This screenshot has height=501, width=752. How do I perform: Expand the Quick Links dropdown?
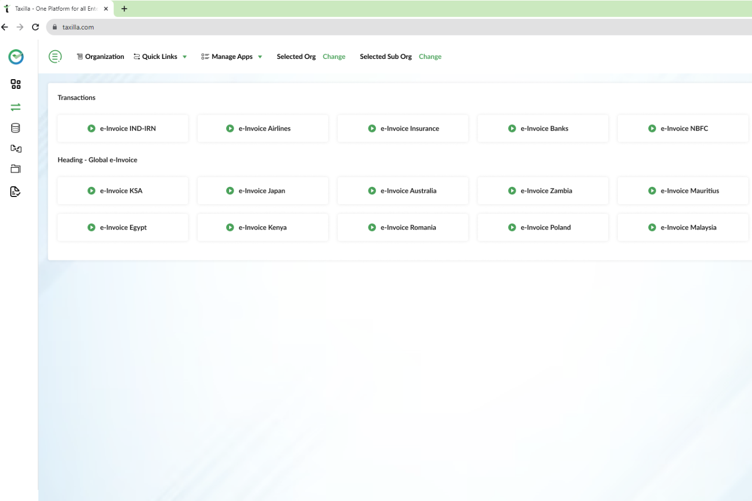184,56
